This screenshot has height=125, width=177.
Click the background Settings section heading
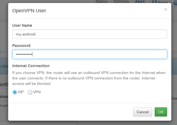pyautogui.click(x=4, y=84)
